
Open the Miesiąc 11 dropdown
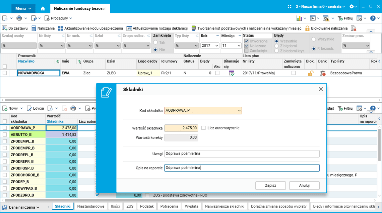(231, 46)
